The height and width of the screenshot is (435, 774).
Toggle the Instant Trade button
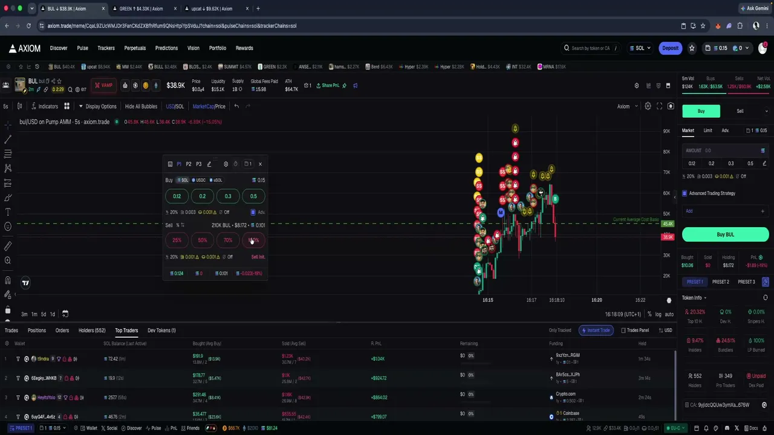pos(596,330)
